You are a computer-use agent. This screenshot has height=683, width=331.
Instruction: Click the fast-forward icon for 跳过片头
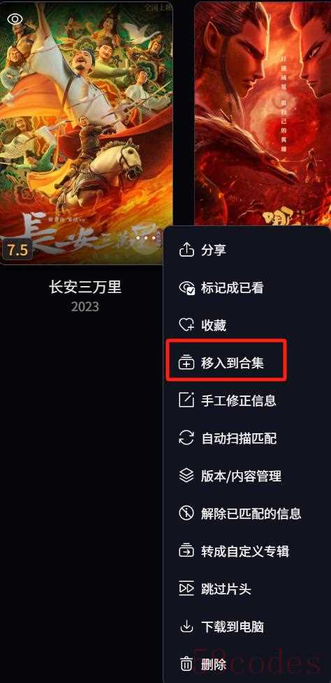click(186, 589)
